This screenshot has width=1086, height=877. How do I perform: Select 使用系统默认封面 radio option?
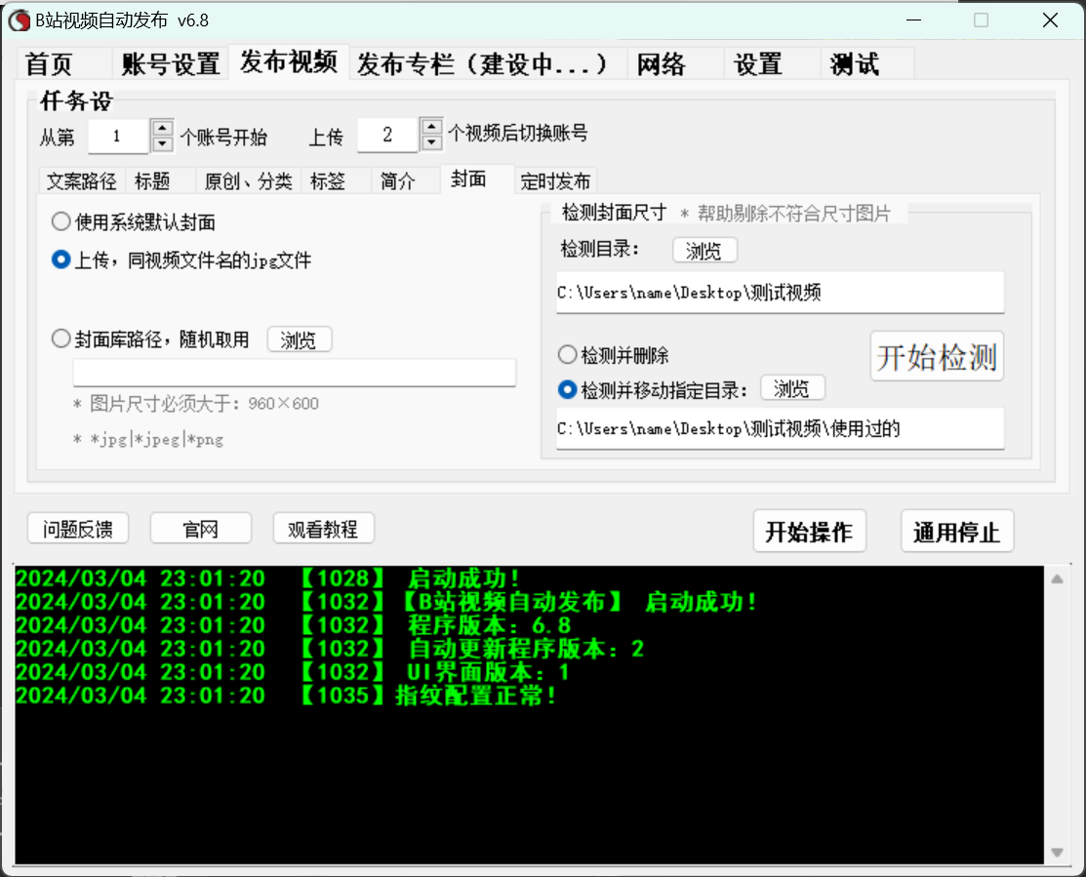pyautogui.click(x=133, y=222)
